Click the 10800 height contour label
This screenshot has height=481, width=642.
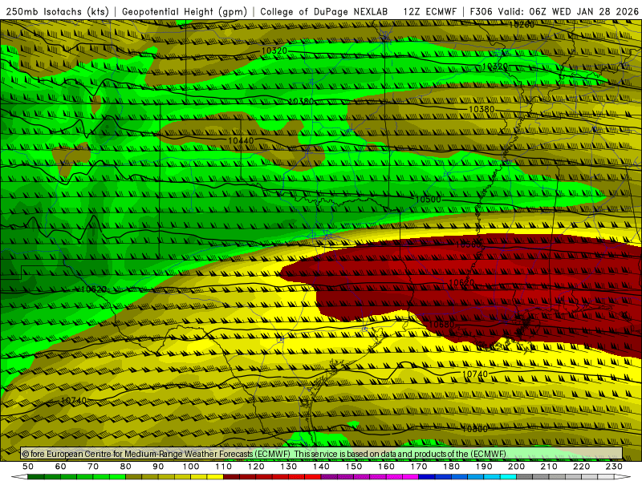point(475,429)
